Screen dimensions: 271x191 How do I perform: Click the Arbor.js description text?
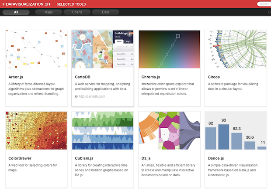[36, 89]
